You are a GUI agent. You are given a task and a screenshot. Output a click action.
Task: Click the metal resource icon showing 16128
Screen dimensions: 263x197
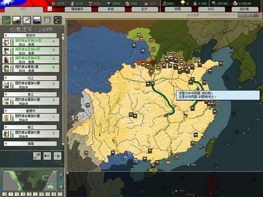tap(72, 3)
